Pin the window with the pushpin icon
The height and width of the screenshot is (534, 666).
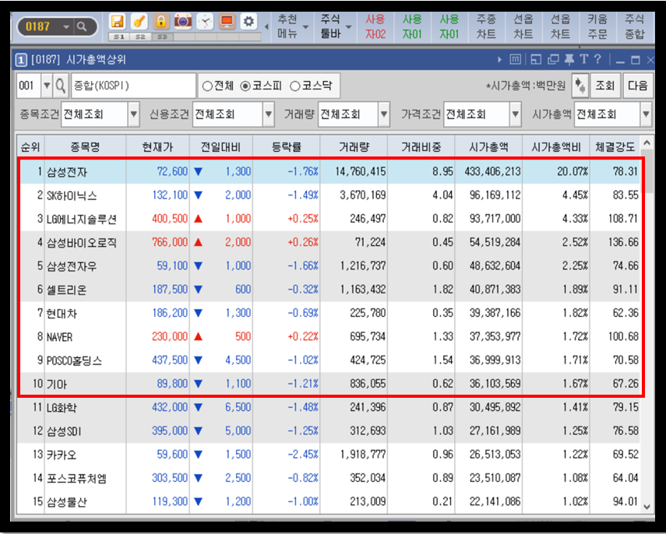(x=569, y=59)
